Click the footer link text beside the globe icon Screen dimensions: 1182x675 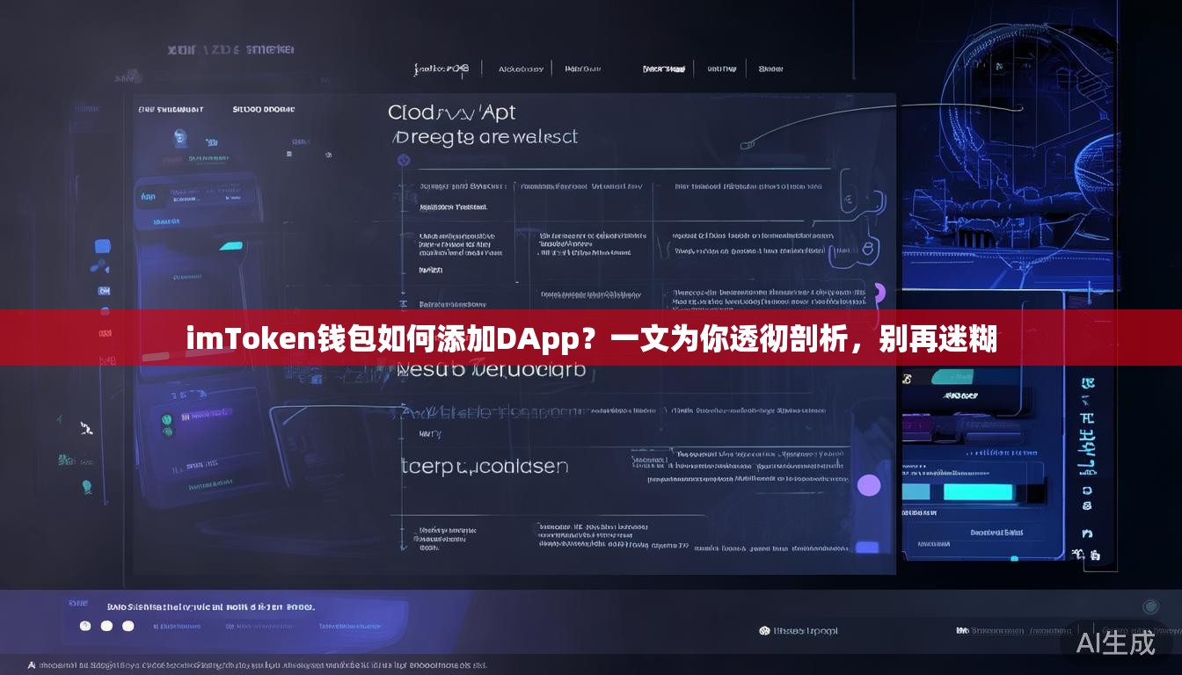[806, 629]
